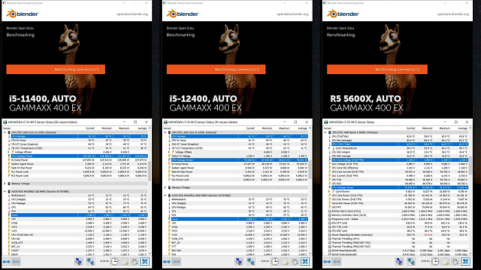Click the clock reset icon in i5-11400 HWiNFO toolbar
The height and width of the screenshot is (270, 481).
point(115,262)
